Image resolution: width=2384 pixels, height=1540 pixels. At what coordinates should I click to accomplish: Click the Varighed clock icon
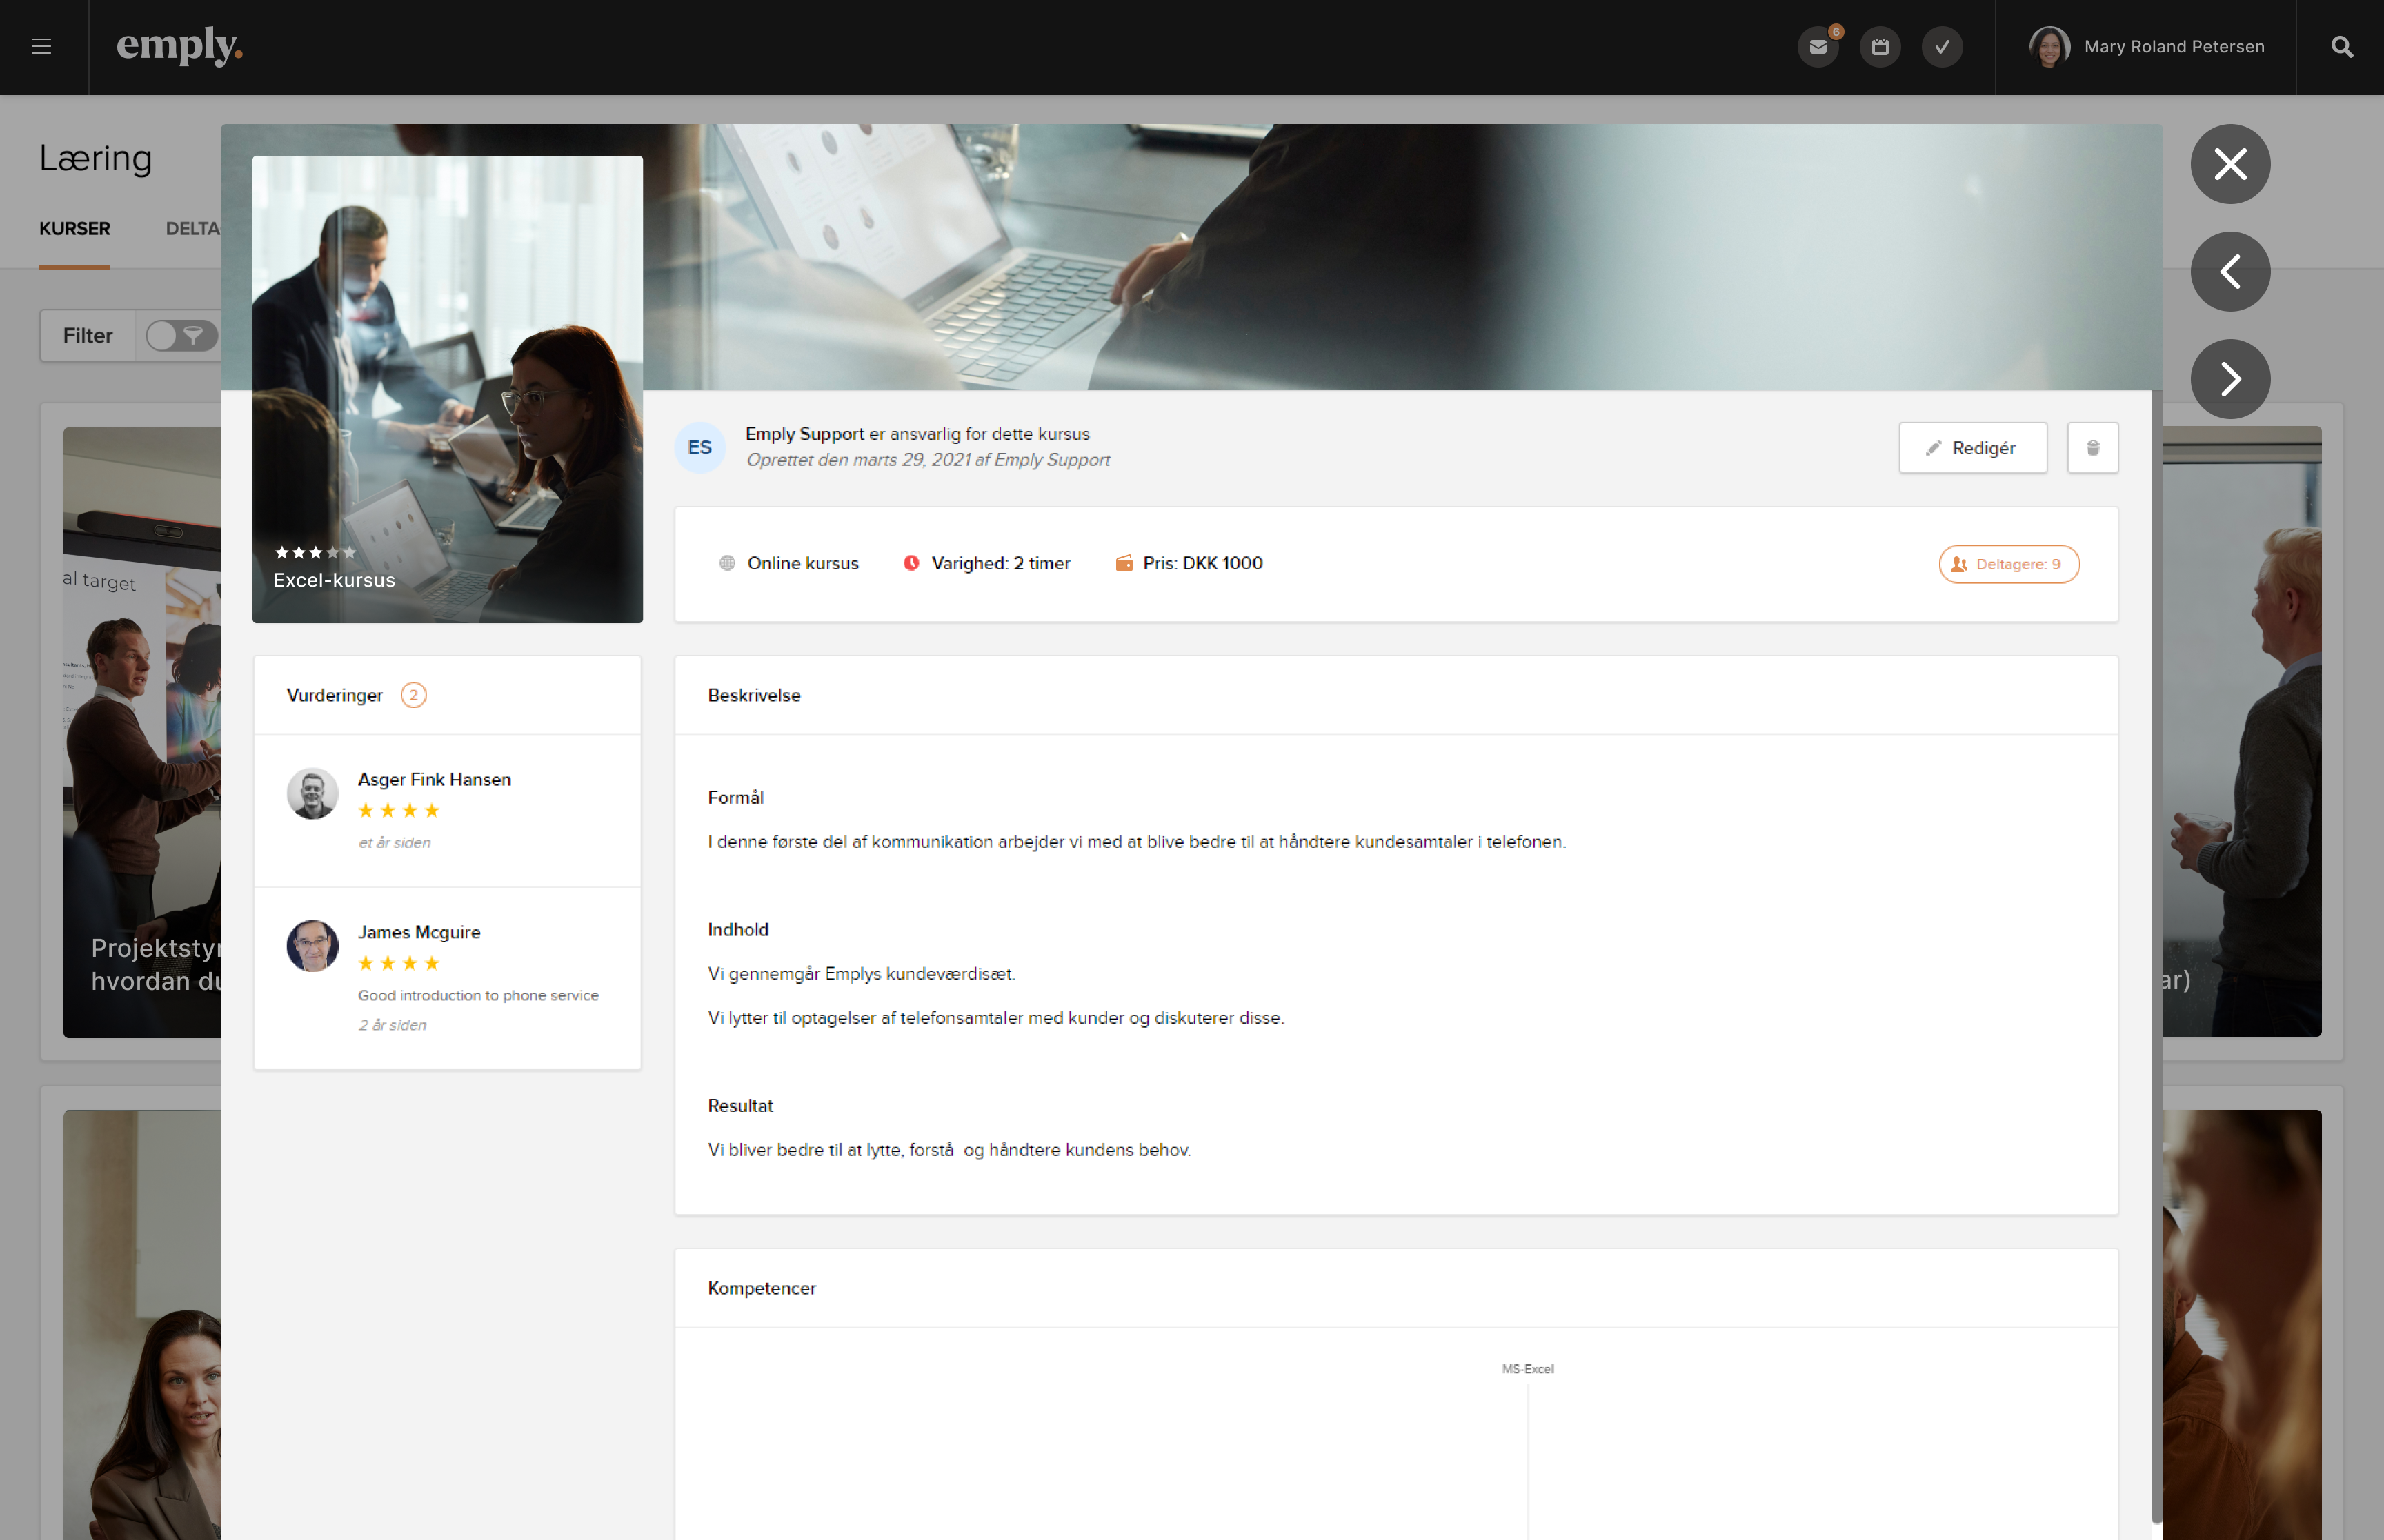[911, 563]
